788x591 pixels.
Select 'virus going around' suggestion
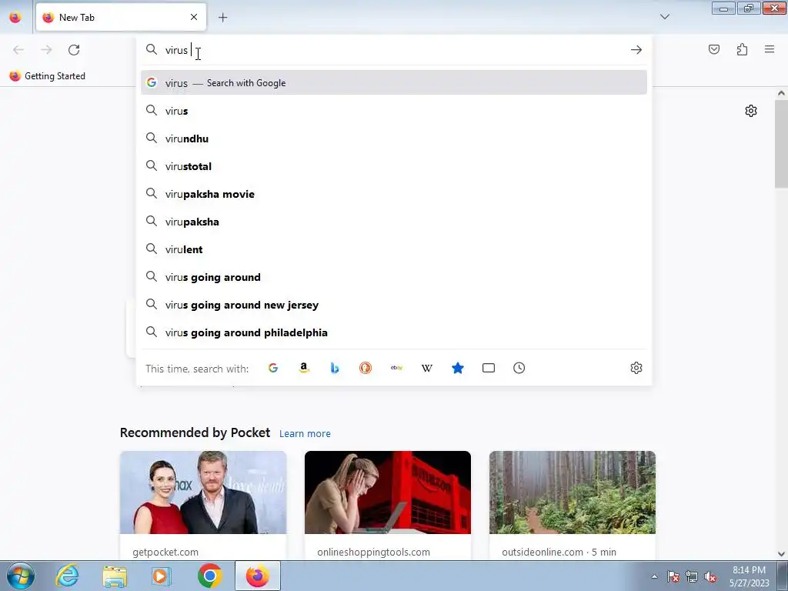tap(394, 277)
